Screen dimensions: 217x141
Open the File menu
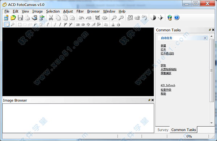(x=7, y=12)
